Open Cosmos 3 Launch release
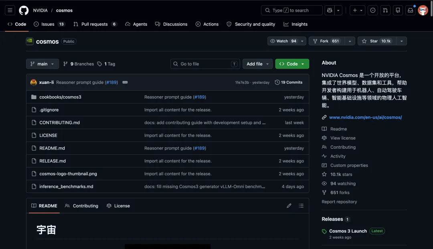Viewport: 433px width, 249px height. pyautogui.click(x=348, y=231)
